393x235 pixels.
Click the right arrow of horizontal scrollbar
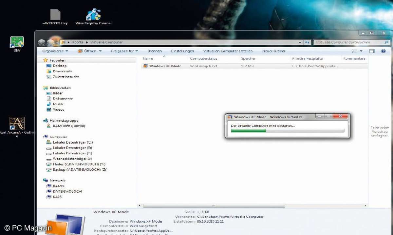(x=366, y=206)
